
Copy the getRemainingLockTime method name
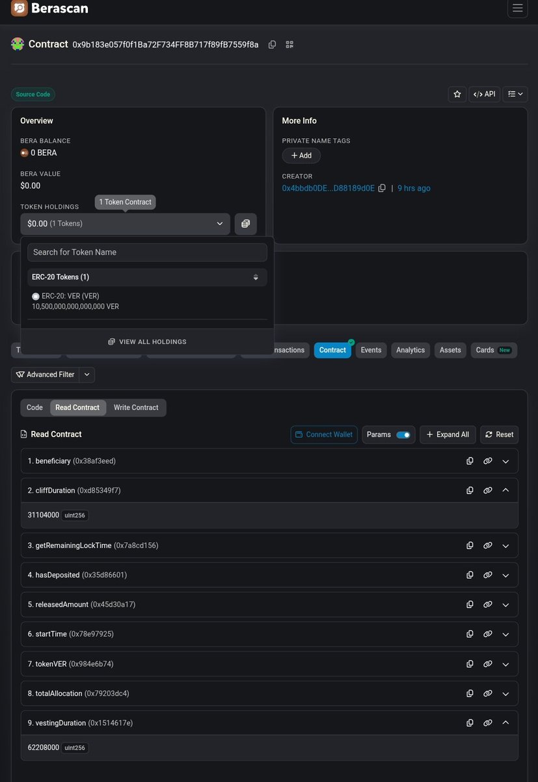coord(470,545)
